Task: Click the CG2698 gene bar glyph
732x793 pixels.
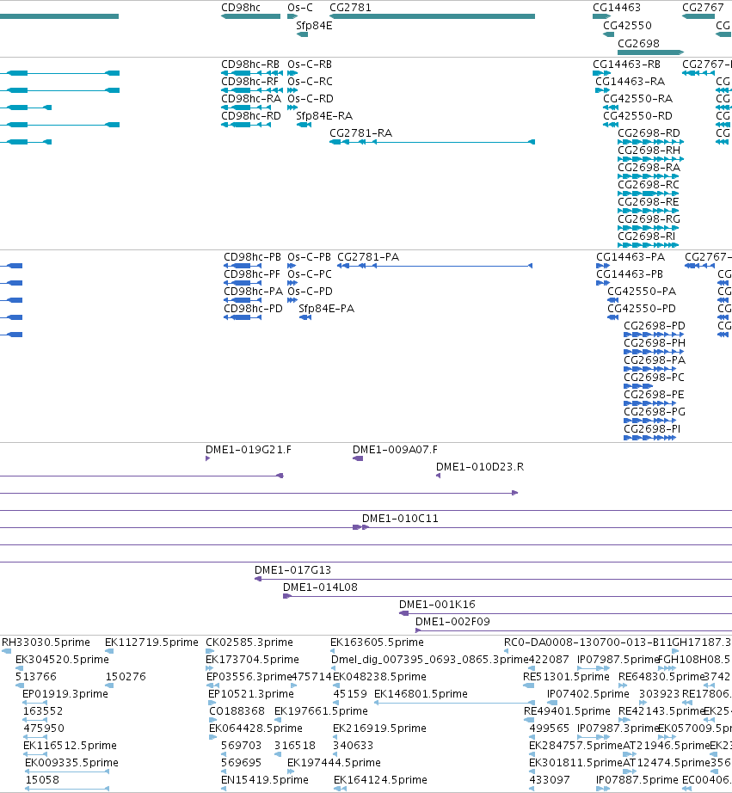Action: click(650, 52)
